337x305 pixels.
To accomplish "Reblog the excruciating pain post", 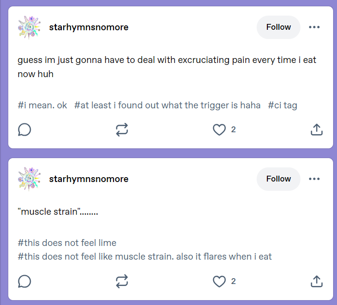I will pos(122,130).
